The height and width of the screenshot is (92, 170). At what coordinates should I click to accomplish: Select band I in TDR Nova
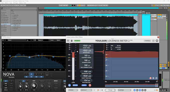click(x=26, y=74)
